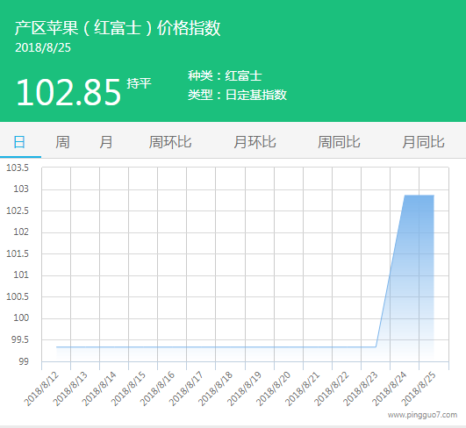Viewport: 466px width, 428px height.
Task: Click the 102.85 index value
Action: click(x=68, y=92)
